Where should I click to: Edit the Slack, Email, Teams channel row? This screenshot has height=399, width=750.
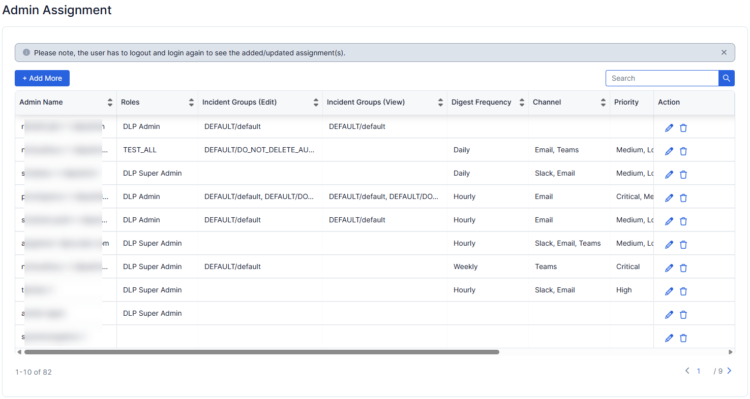(669, 245)
